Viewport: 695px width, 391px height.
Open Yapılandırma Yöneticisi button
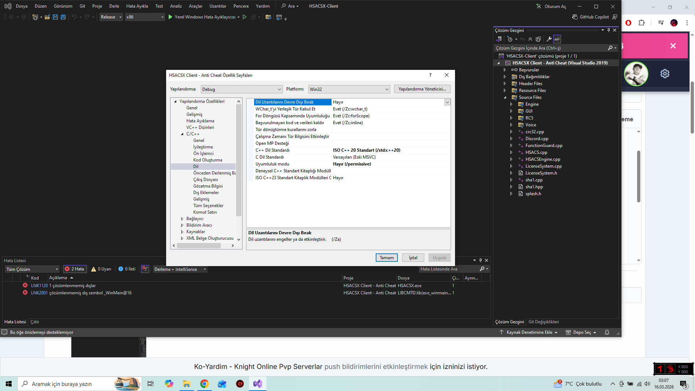click(422, 89)
